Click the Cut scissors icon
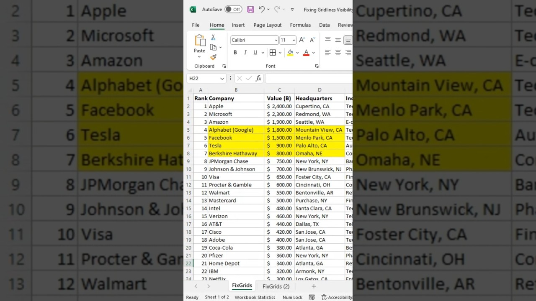 pyautogui.click(x=213, y=38)
